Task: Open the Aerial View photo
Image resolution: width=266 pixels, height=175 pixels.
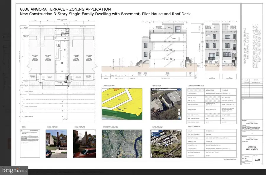Action: 166,104
